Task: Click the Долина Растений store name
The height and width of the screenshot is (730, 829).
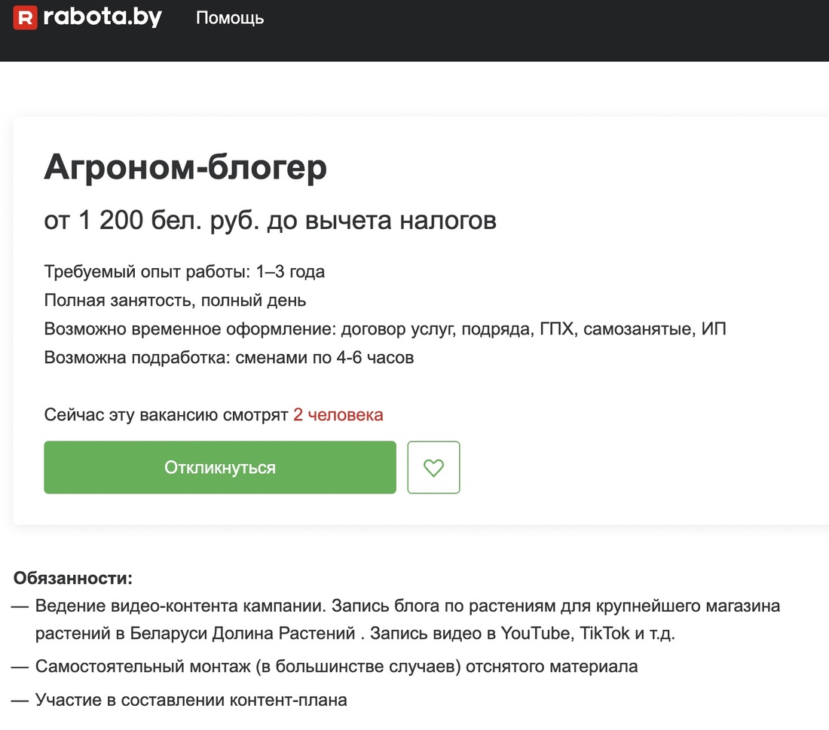Action: click(x=283, y=634)
